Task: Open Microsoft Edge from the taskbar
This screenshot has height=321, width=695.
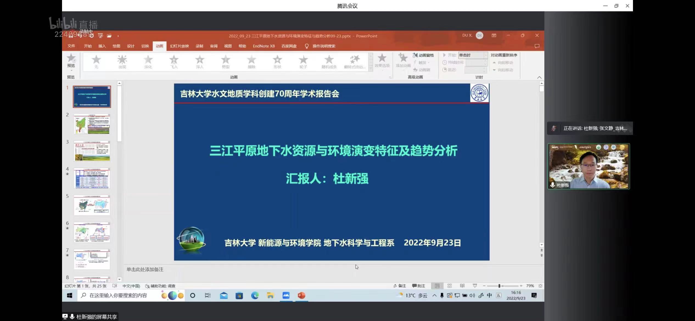Action: (255, 295)
